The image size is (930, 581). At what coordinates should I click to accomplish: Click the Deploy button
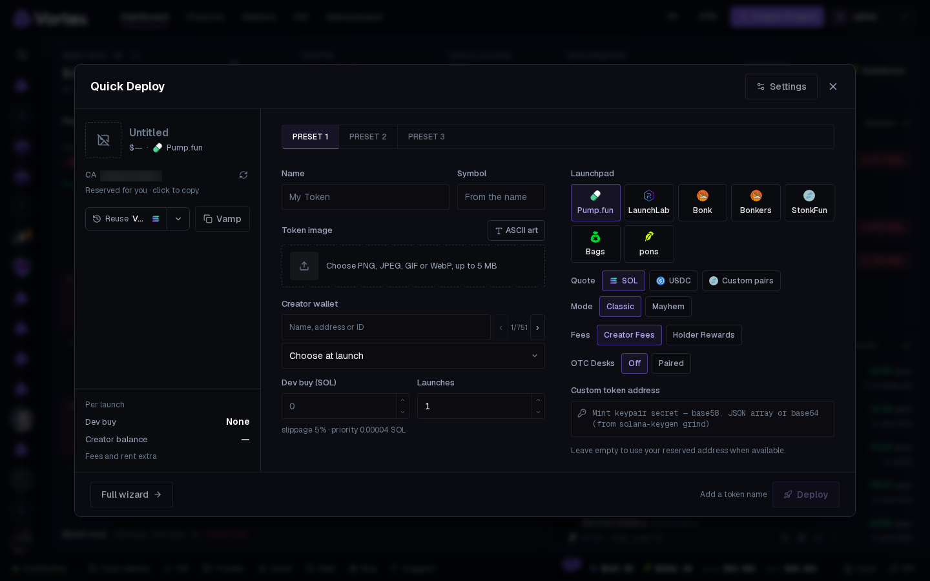click(x=806, y=494)
